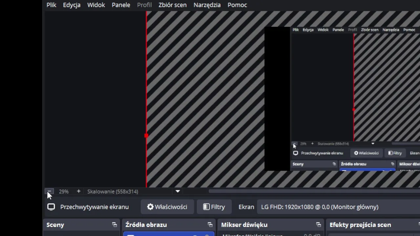This screenshot has width=420, height=236.
Task: Zoom out the preview with minus button
Action: (x=49, y=191)
